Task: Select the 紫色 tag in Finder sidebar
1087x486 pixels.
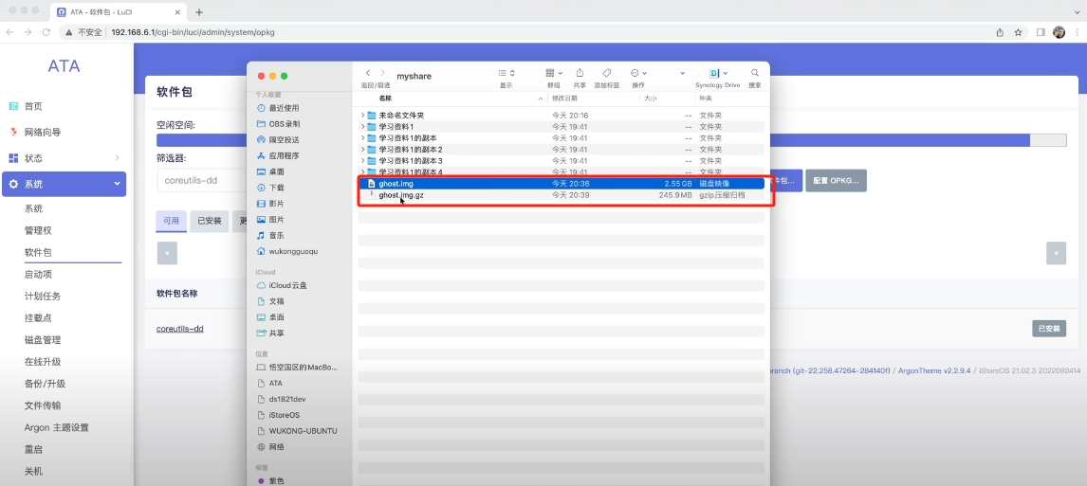Action: point(277,480)
